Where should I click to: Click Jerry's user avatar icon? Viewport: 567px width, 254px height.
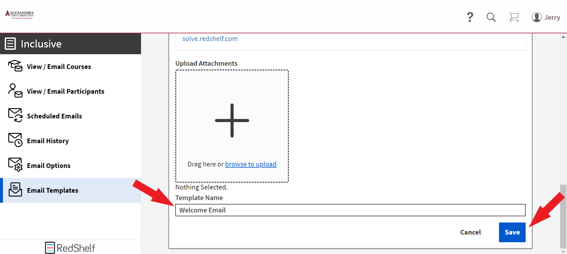(x=537, y=17)
